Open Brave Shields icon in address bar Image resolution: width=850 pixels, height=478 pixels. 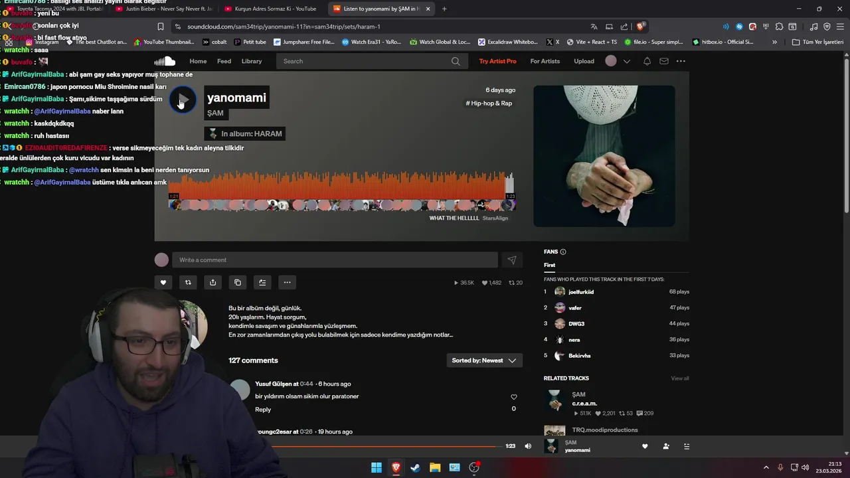640,27
